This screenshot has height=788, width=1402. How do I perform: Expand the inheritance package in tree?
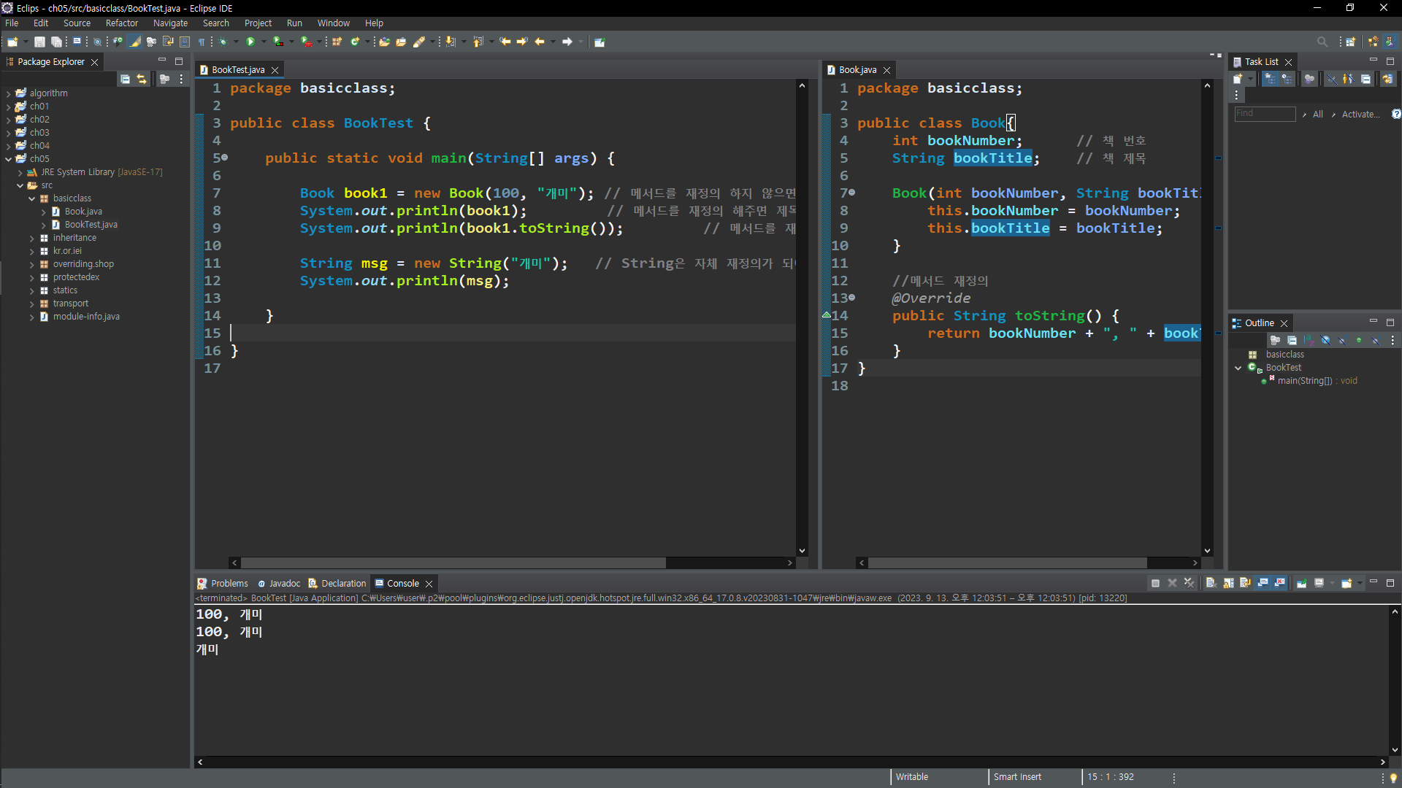tap(32, 238)
